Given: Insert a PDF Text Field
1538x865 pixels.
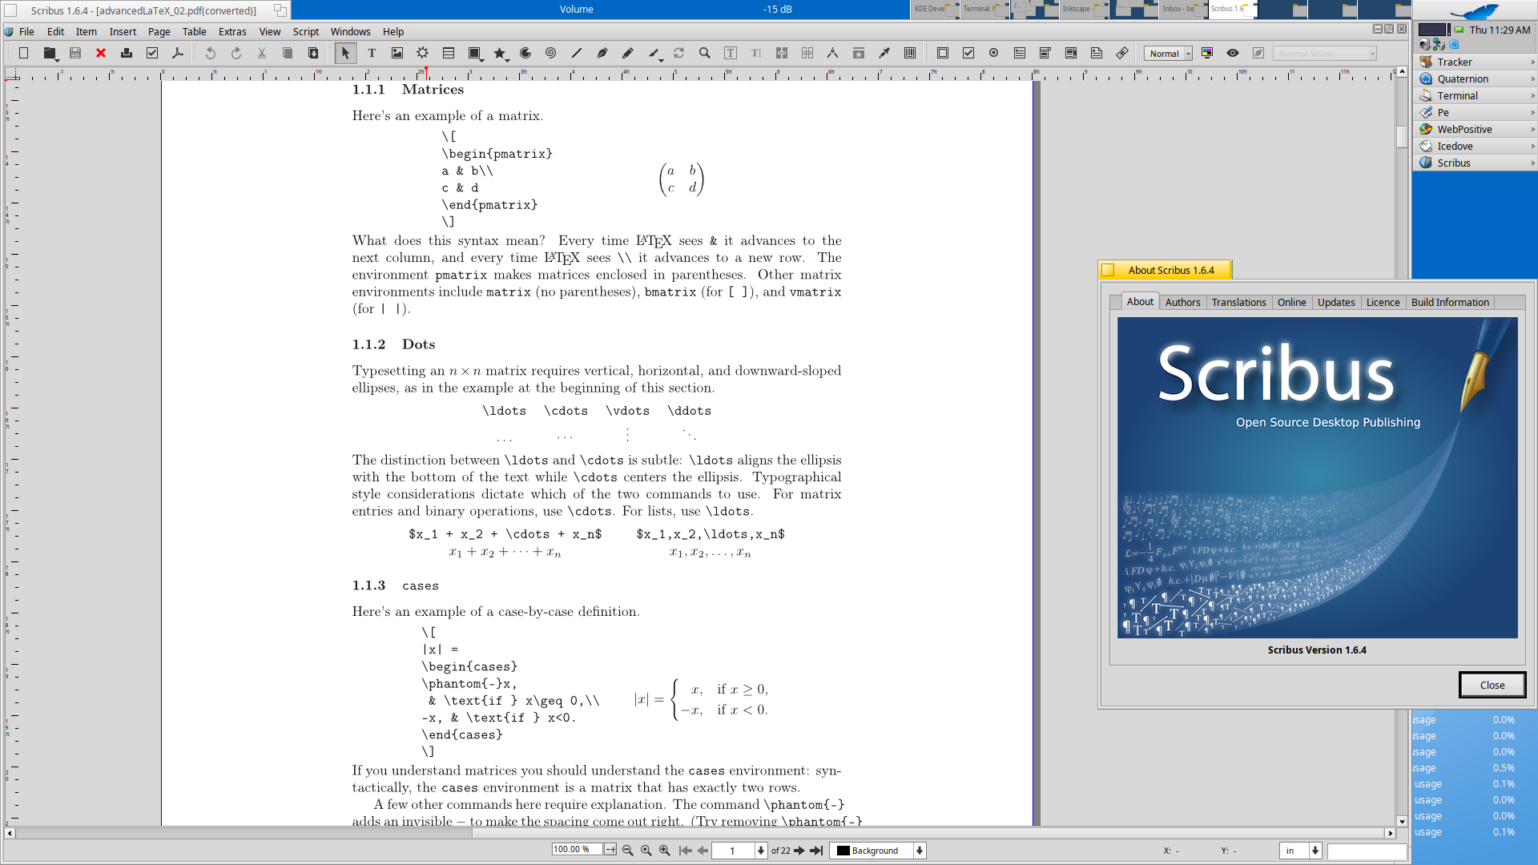Looking at the screenshot, I should point(1020,53).
